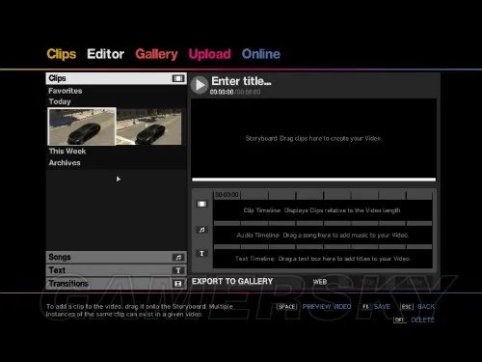The height and width of the screenshot is (362, 482).
Task: Click the Back option
Action: 426,307
